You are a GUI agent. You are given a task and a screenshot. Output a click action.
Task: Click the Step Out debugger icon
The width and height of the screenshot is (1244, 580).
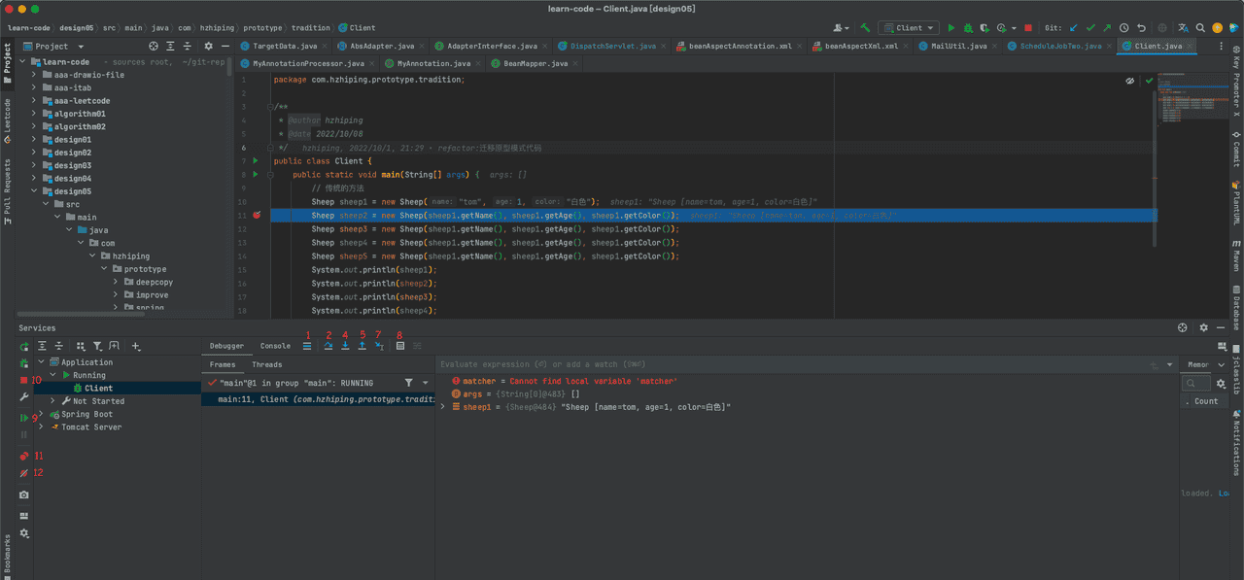click(362, 346)
